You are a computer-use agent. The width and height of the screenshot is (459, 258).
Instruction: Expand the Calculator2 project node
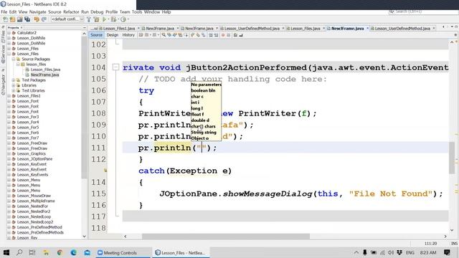tap(9, 33)
